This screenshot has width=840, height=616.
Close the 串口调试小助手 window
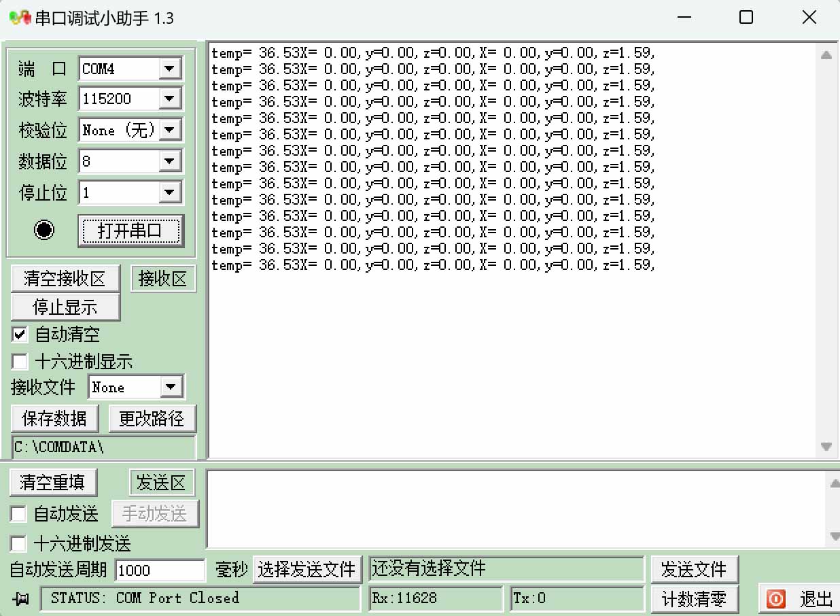pyautogui.click(x=809, y=18)
